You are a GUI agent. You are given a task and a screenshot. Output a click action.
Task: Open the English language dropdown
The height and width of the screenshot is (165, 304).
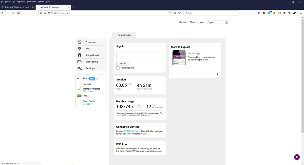tap(218, 22)
